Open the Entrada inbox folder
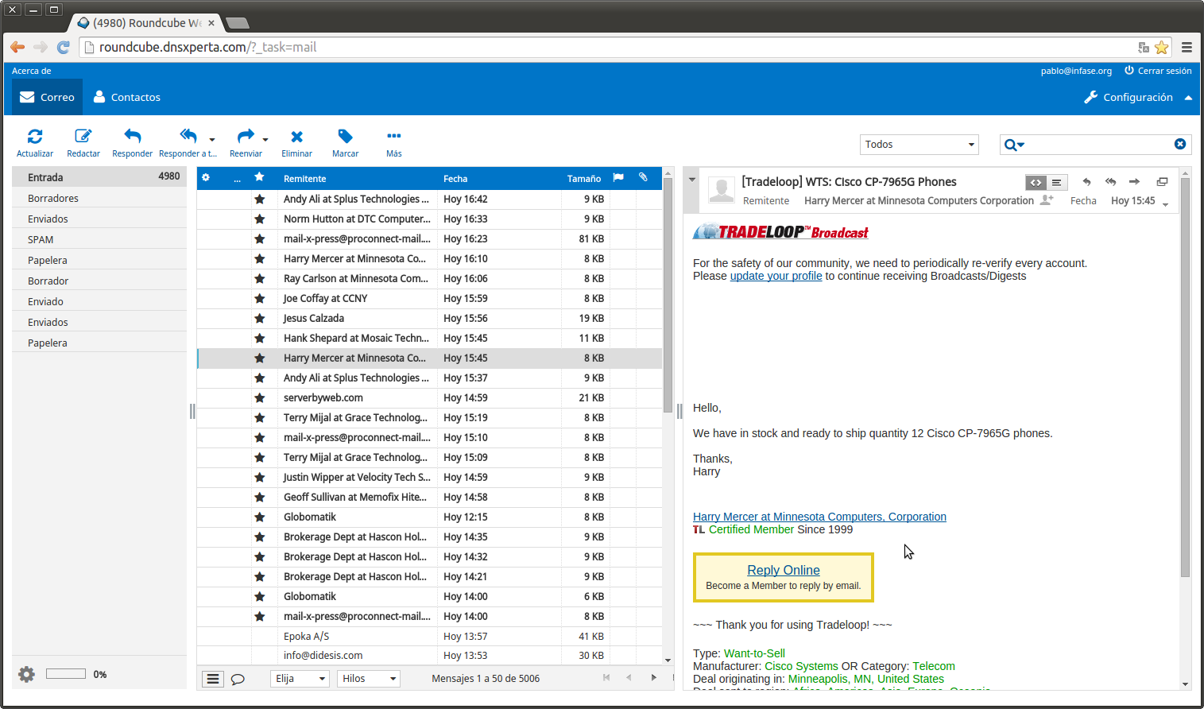This screenshot has width=1204, height=709. click(99, 176)
